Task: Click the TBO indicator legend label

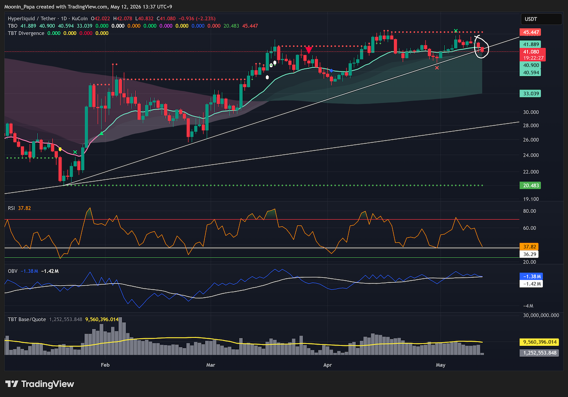Action: pyautogui.click(x=13, y=26)
